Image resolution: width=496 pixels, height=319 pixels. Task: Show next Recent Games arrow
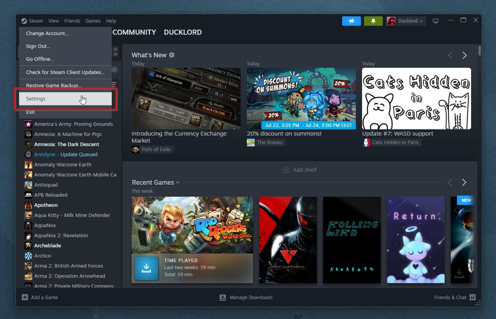464,182
